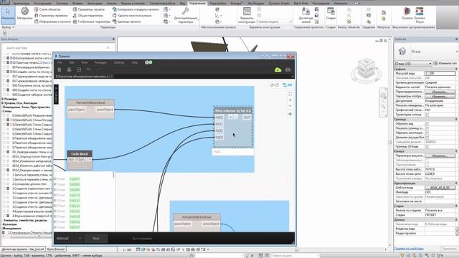Switch to the Вид ribbon tab
Screen dimensions: 459x258
(182, 3)
